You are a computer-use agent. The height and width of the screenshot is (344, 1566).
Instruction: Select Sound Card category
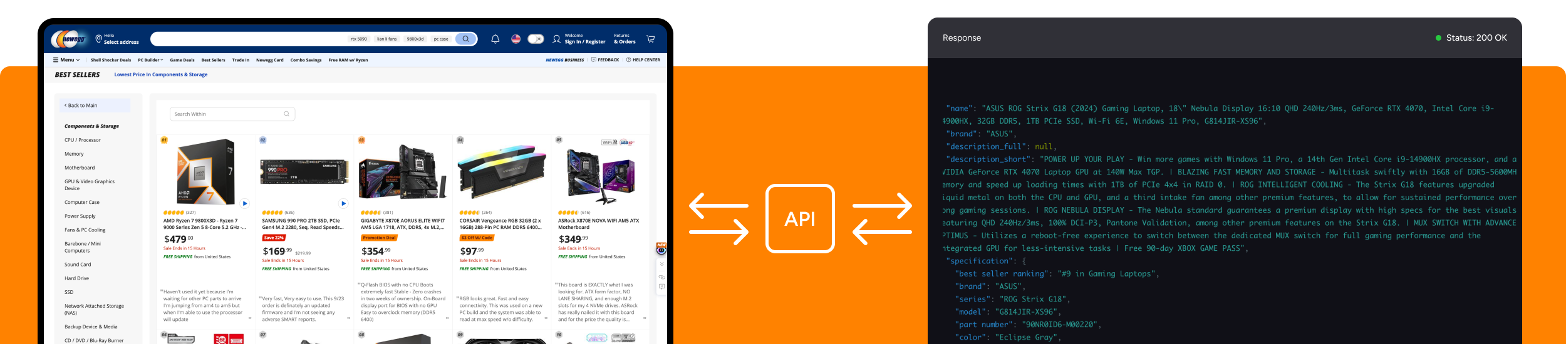point(78,265)
